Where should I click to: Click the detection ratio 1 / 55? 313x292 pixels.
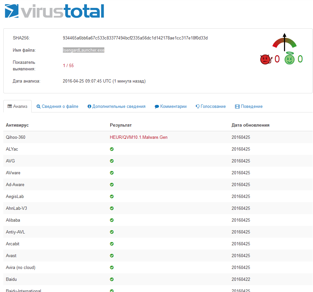tap(68, 66)
